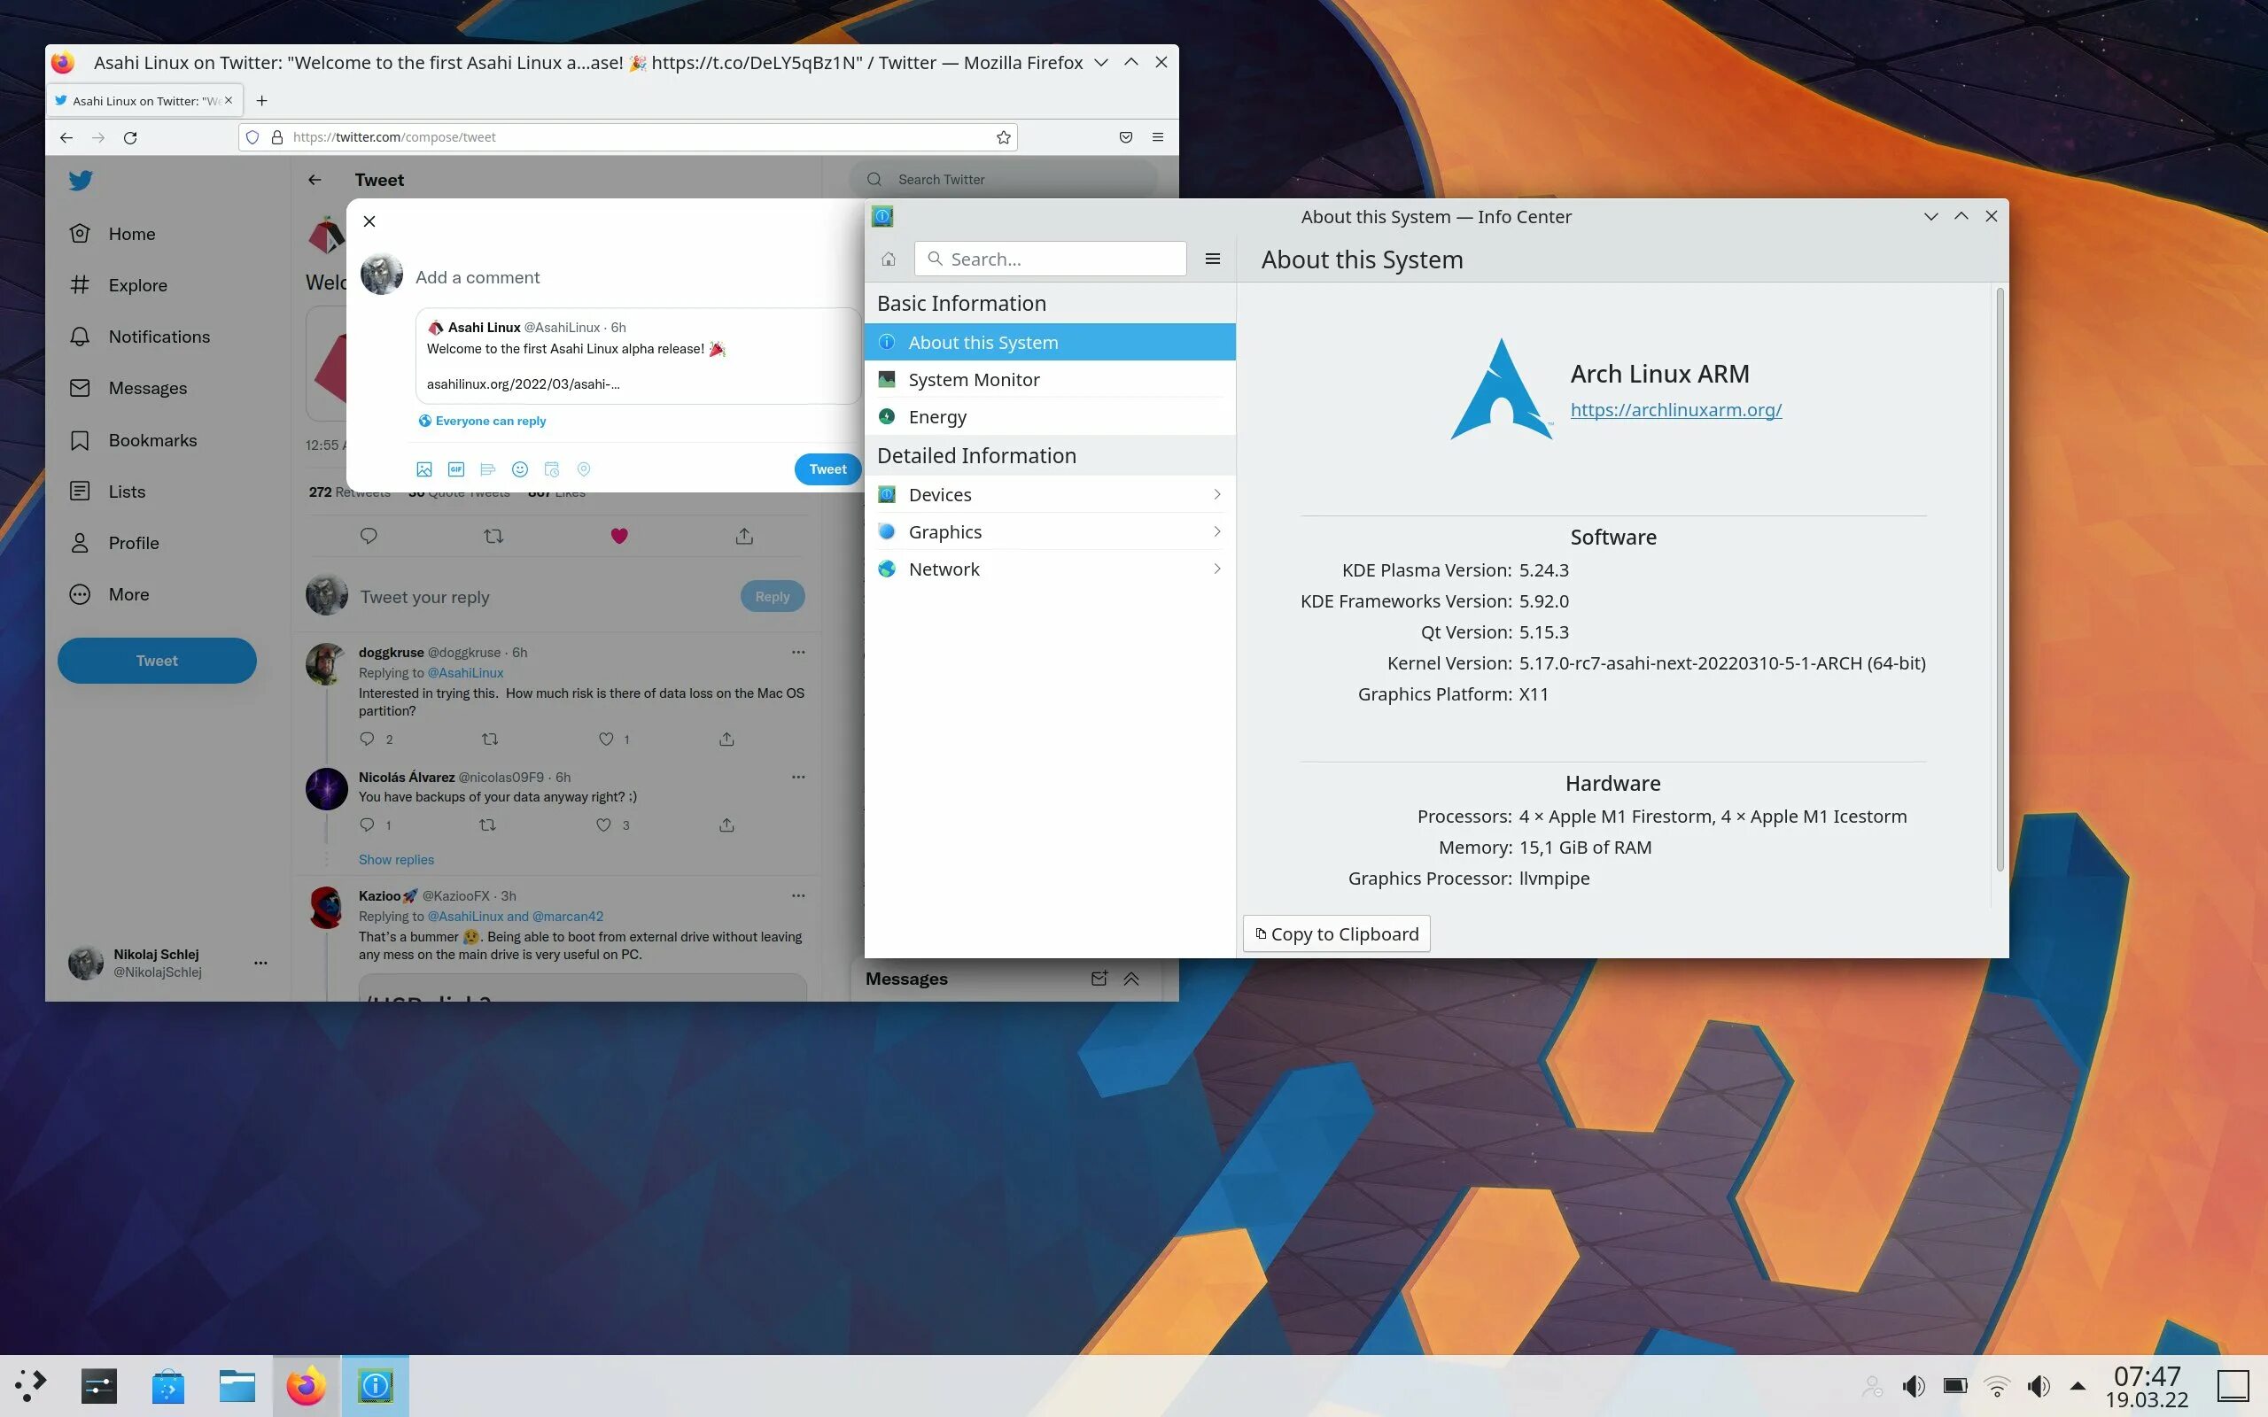Click the add image icon in composer
The width and height of the screenshot is (2268, 1417).
(x=423, y=468)
